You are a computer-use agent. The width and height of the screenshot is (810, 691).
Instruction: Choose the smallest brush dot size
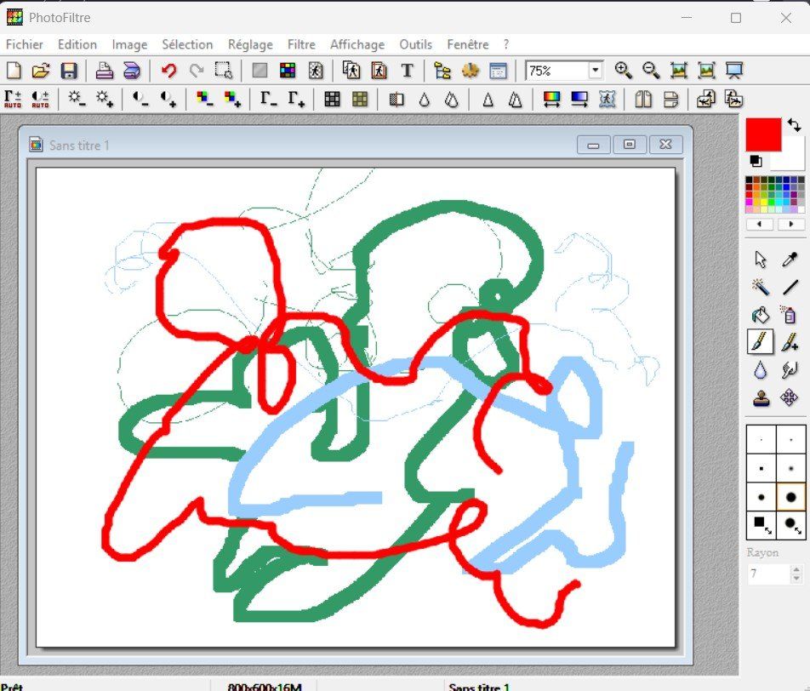pyautogui.click(x=762, y=440)
